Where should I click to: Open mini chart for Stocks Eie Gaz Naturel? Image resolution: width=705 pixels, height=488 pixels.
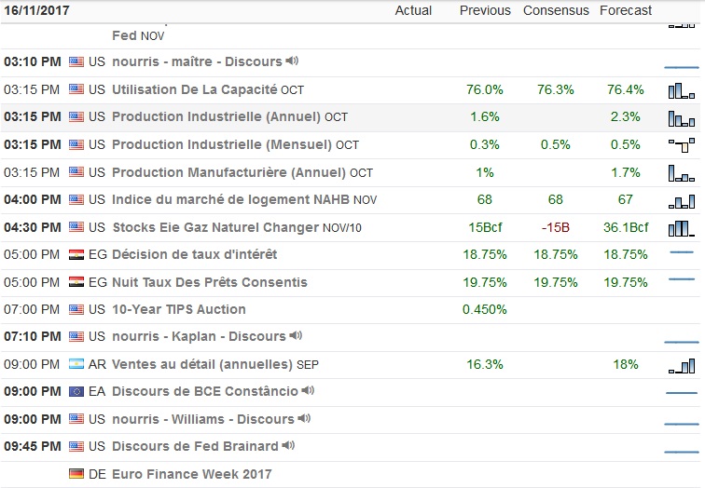(x=682, y=227)
